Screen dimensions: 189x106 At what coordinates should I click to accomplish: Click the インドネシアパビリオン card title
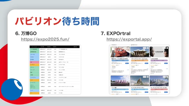(x=138, y=88)
